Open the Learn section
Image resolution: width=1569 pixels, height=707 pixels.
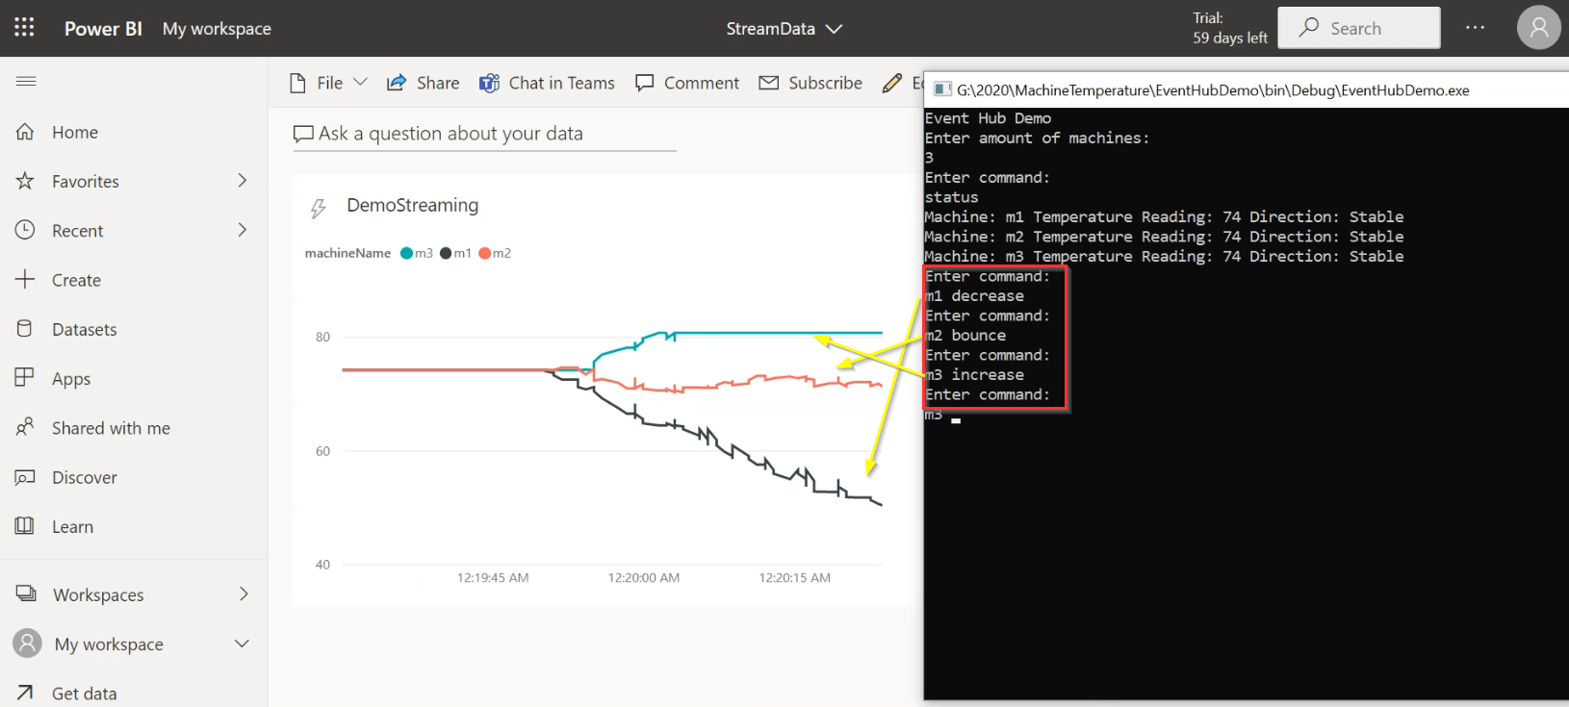pyautogui.click(x=72, y=526)
